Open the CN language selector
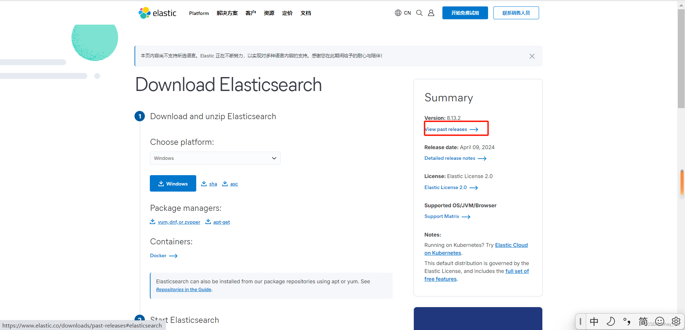Viewport: 685px width, 330px height. coord(403,13)
